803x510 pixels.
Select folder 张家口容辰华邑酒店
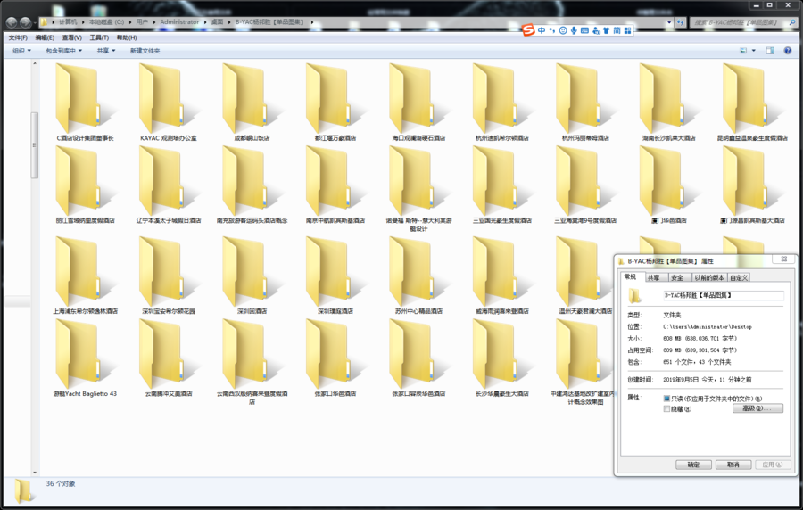tap(418, 358)
